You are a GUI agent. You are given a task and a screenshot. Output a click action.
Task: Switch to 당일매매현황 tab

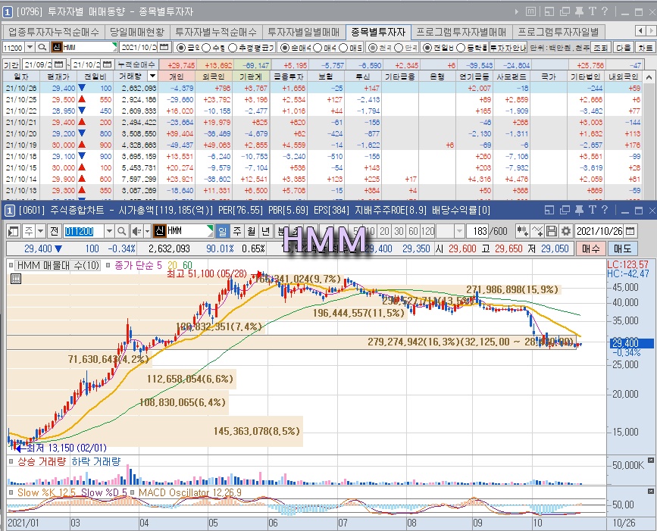pos(137,32)
